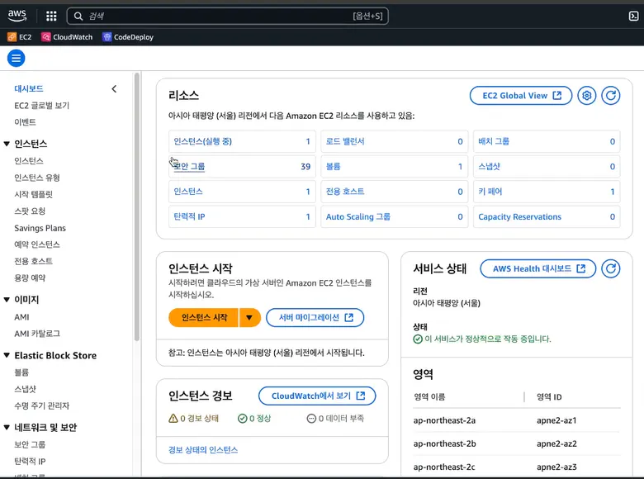The image size is (644, 479).
Task: Open 인스턴스(실행 중) resource link
Action: click(202, 141)
